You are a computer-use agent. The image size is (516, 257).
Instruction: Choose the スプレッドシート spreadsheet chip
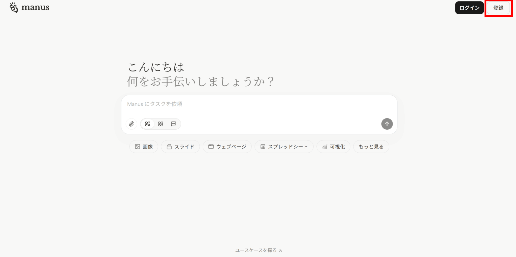point(284,146)
